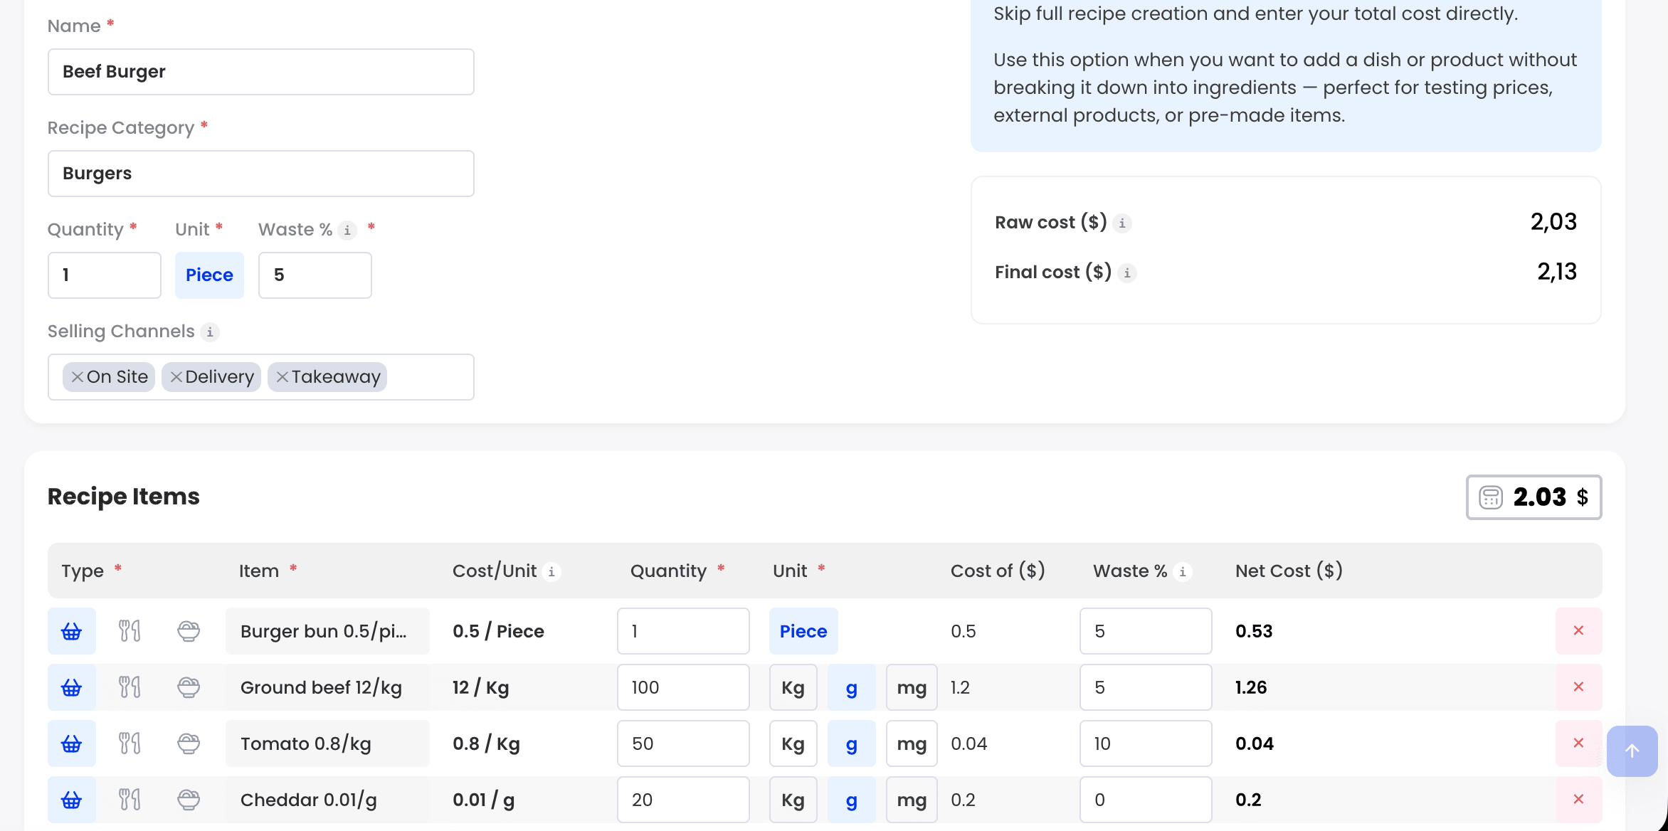Viewport: 1668px width, 831px height.
Task: Open calculator total 2.03 $ button
Action: (1534, 497)
